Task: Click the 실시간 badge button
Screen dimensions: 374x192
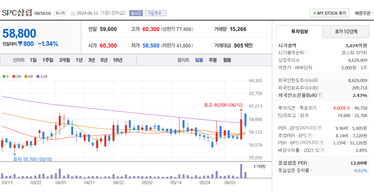Action: (136, 13)
